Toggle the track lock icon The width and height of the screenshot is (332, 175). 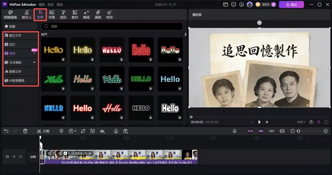[x=7, y=157]
